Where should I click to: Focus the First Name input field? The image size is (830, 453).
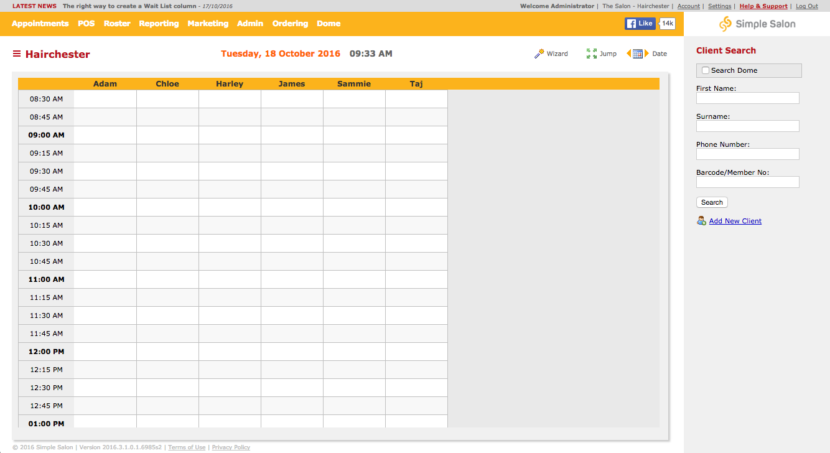(748, 98)
